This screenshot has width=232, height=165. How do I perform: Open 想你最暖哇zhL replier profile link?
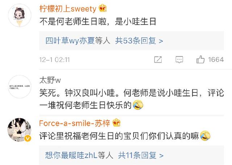tap(71, 155)
